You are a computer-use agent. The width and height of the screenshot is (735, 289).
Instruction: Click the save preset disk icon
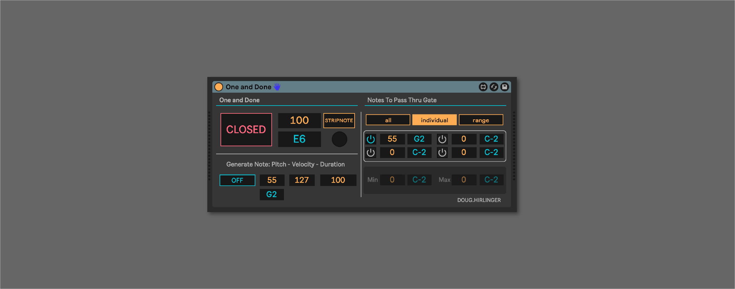click(504, 87)
